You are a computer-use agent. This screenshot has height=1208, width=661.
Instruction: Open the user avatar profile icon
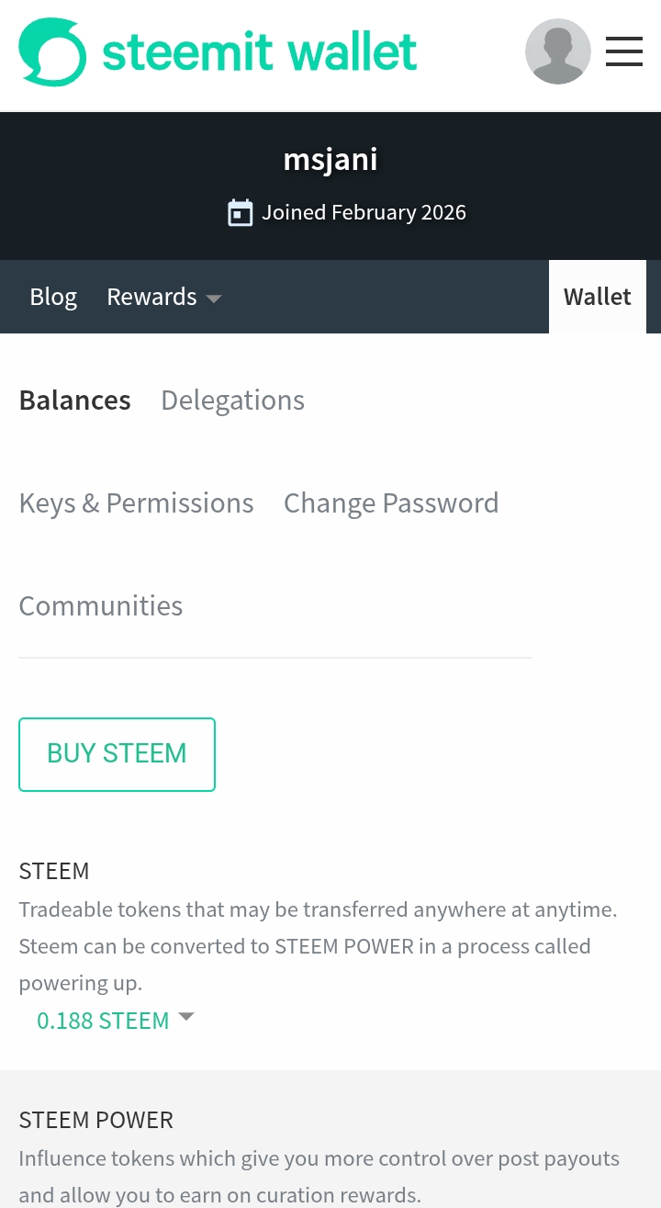coord(557,51)
